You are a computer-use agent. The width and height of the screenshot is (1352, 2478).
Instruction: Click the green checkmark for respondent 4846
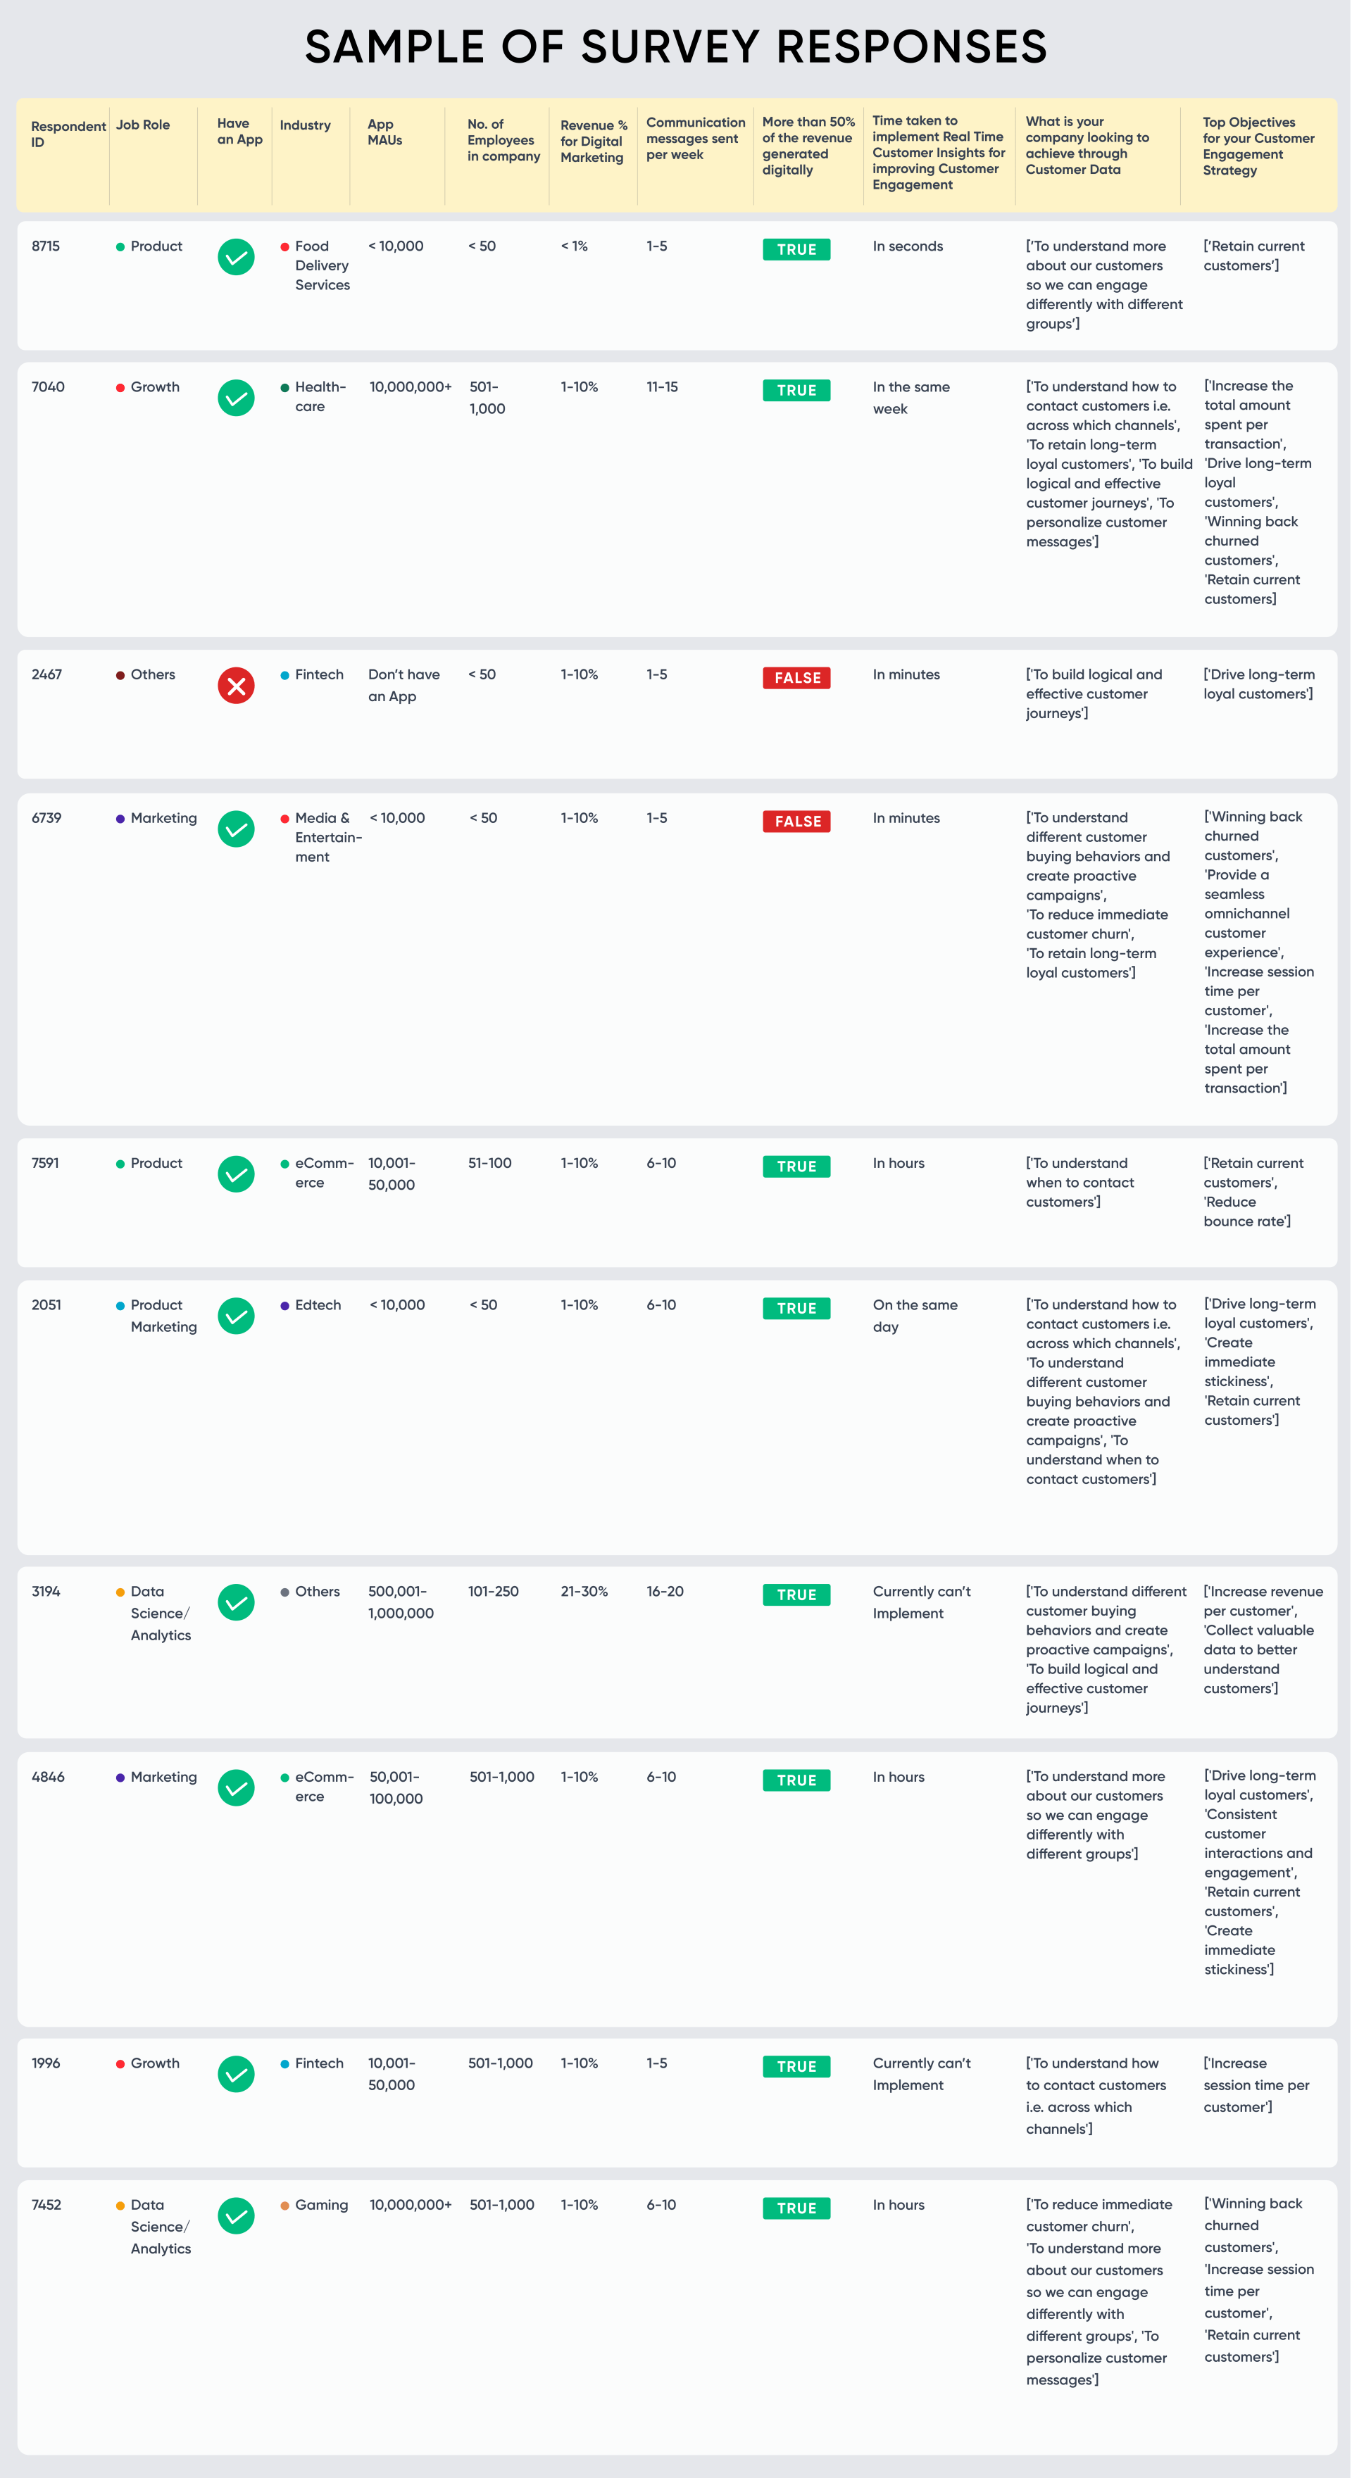point(236,1788)
